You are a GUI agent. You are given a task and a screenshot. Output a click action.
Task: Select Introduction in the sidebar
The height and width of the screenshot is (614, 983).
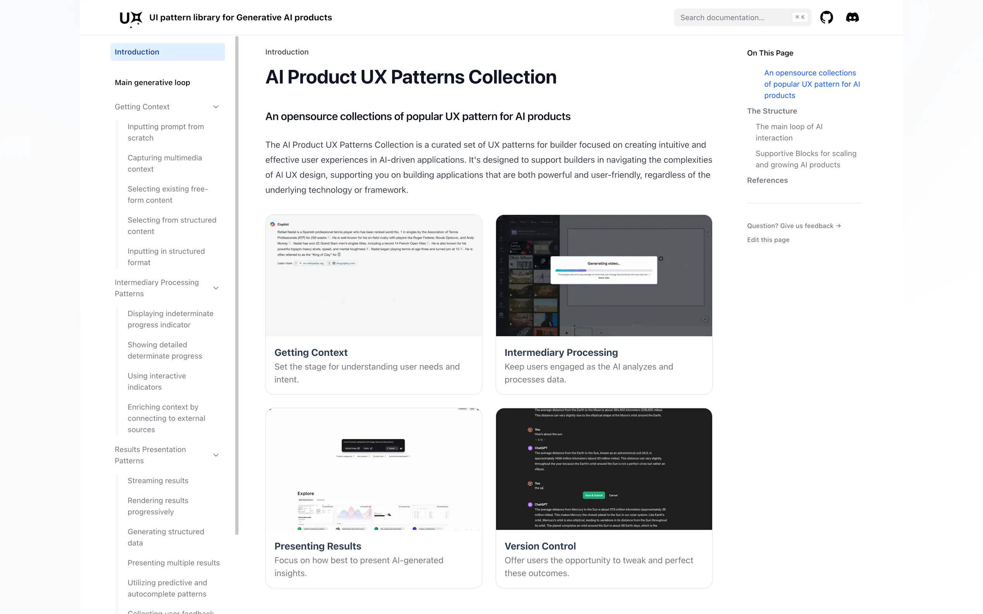point(137,51)
